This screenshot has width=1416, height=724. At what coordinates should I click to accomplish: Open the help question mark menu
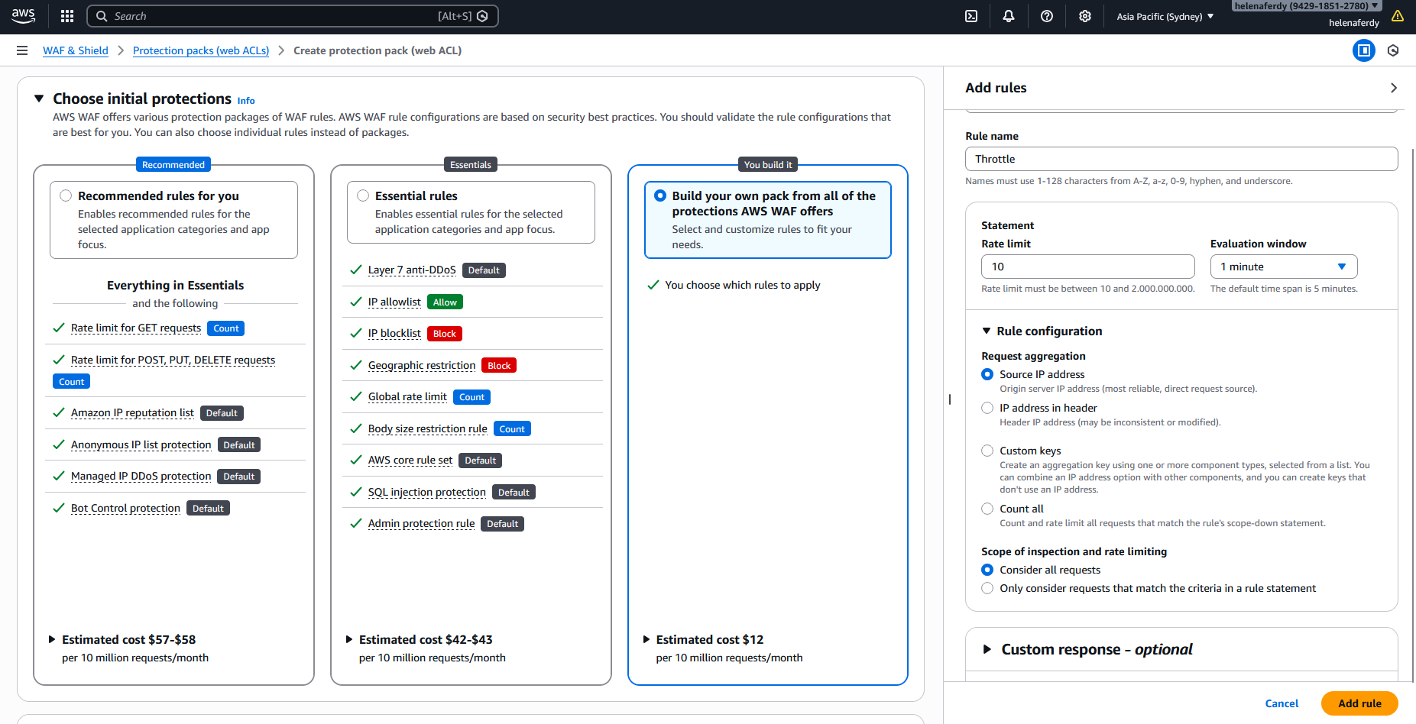pyautogui.click(x=1047, y=16)
